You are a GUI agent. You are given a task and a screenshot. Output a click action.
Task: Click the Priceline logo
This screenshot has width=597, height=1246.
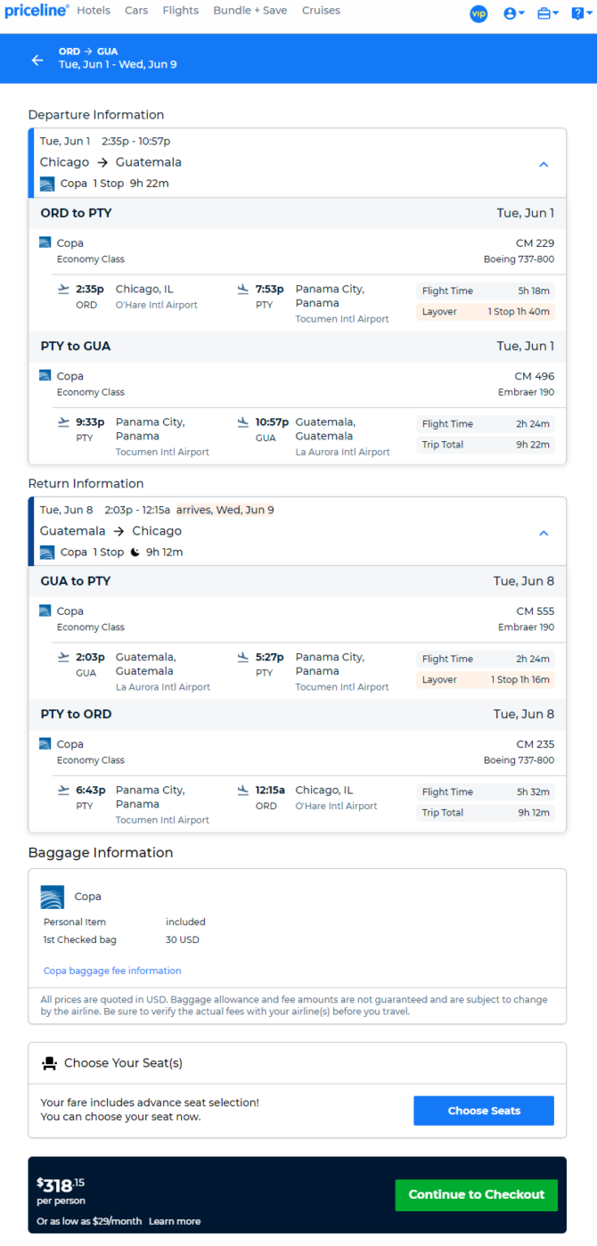37,11
